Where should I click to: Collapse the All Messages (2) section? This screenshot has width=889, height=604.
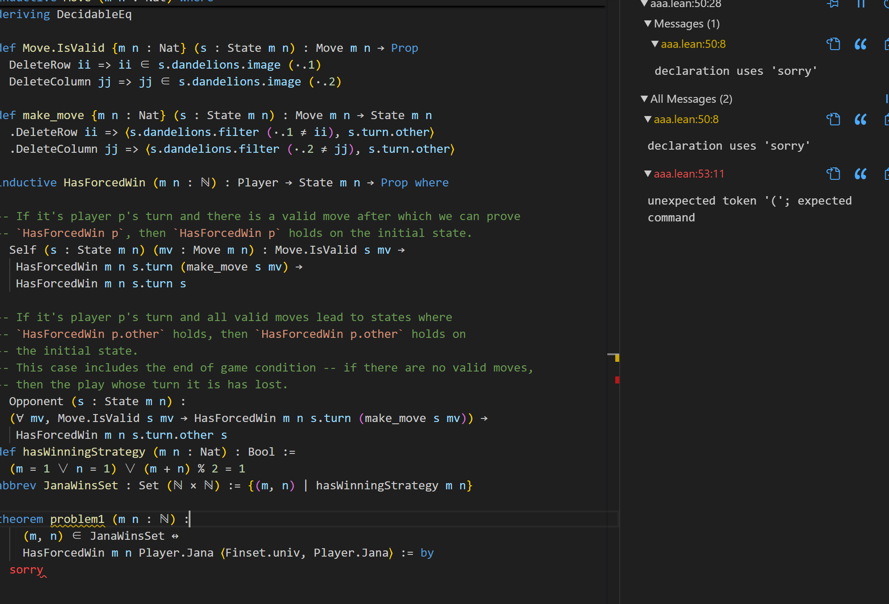click(644, 99)
